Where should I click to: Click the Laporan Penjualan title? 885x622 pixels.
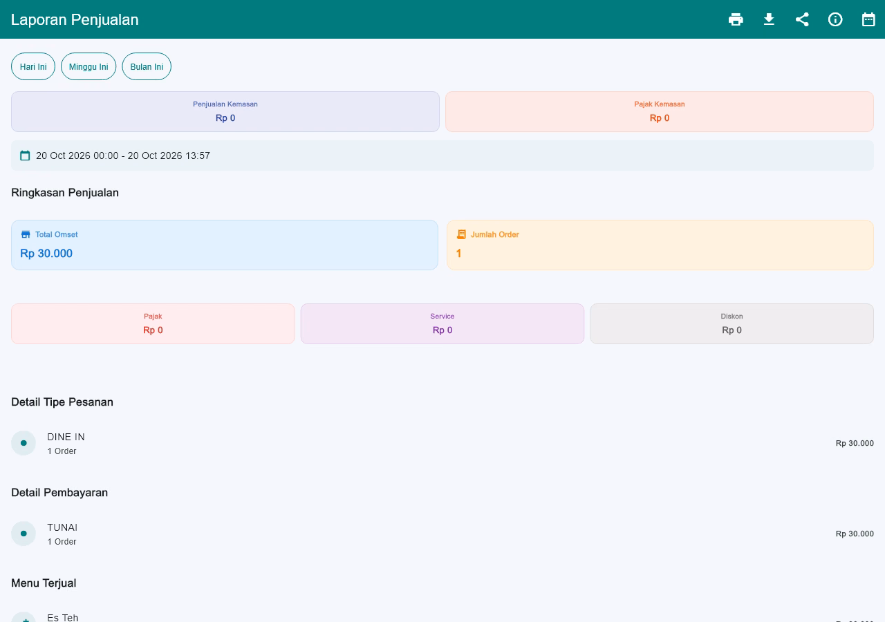(75, 19)
